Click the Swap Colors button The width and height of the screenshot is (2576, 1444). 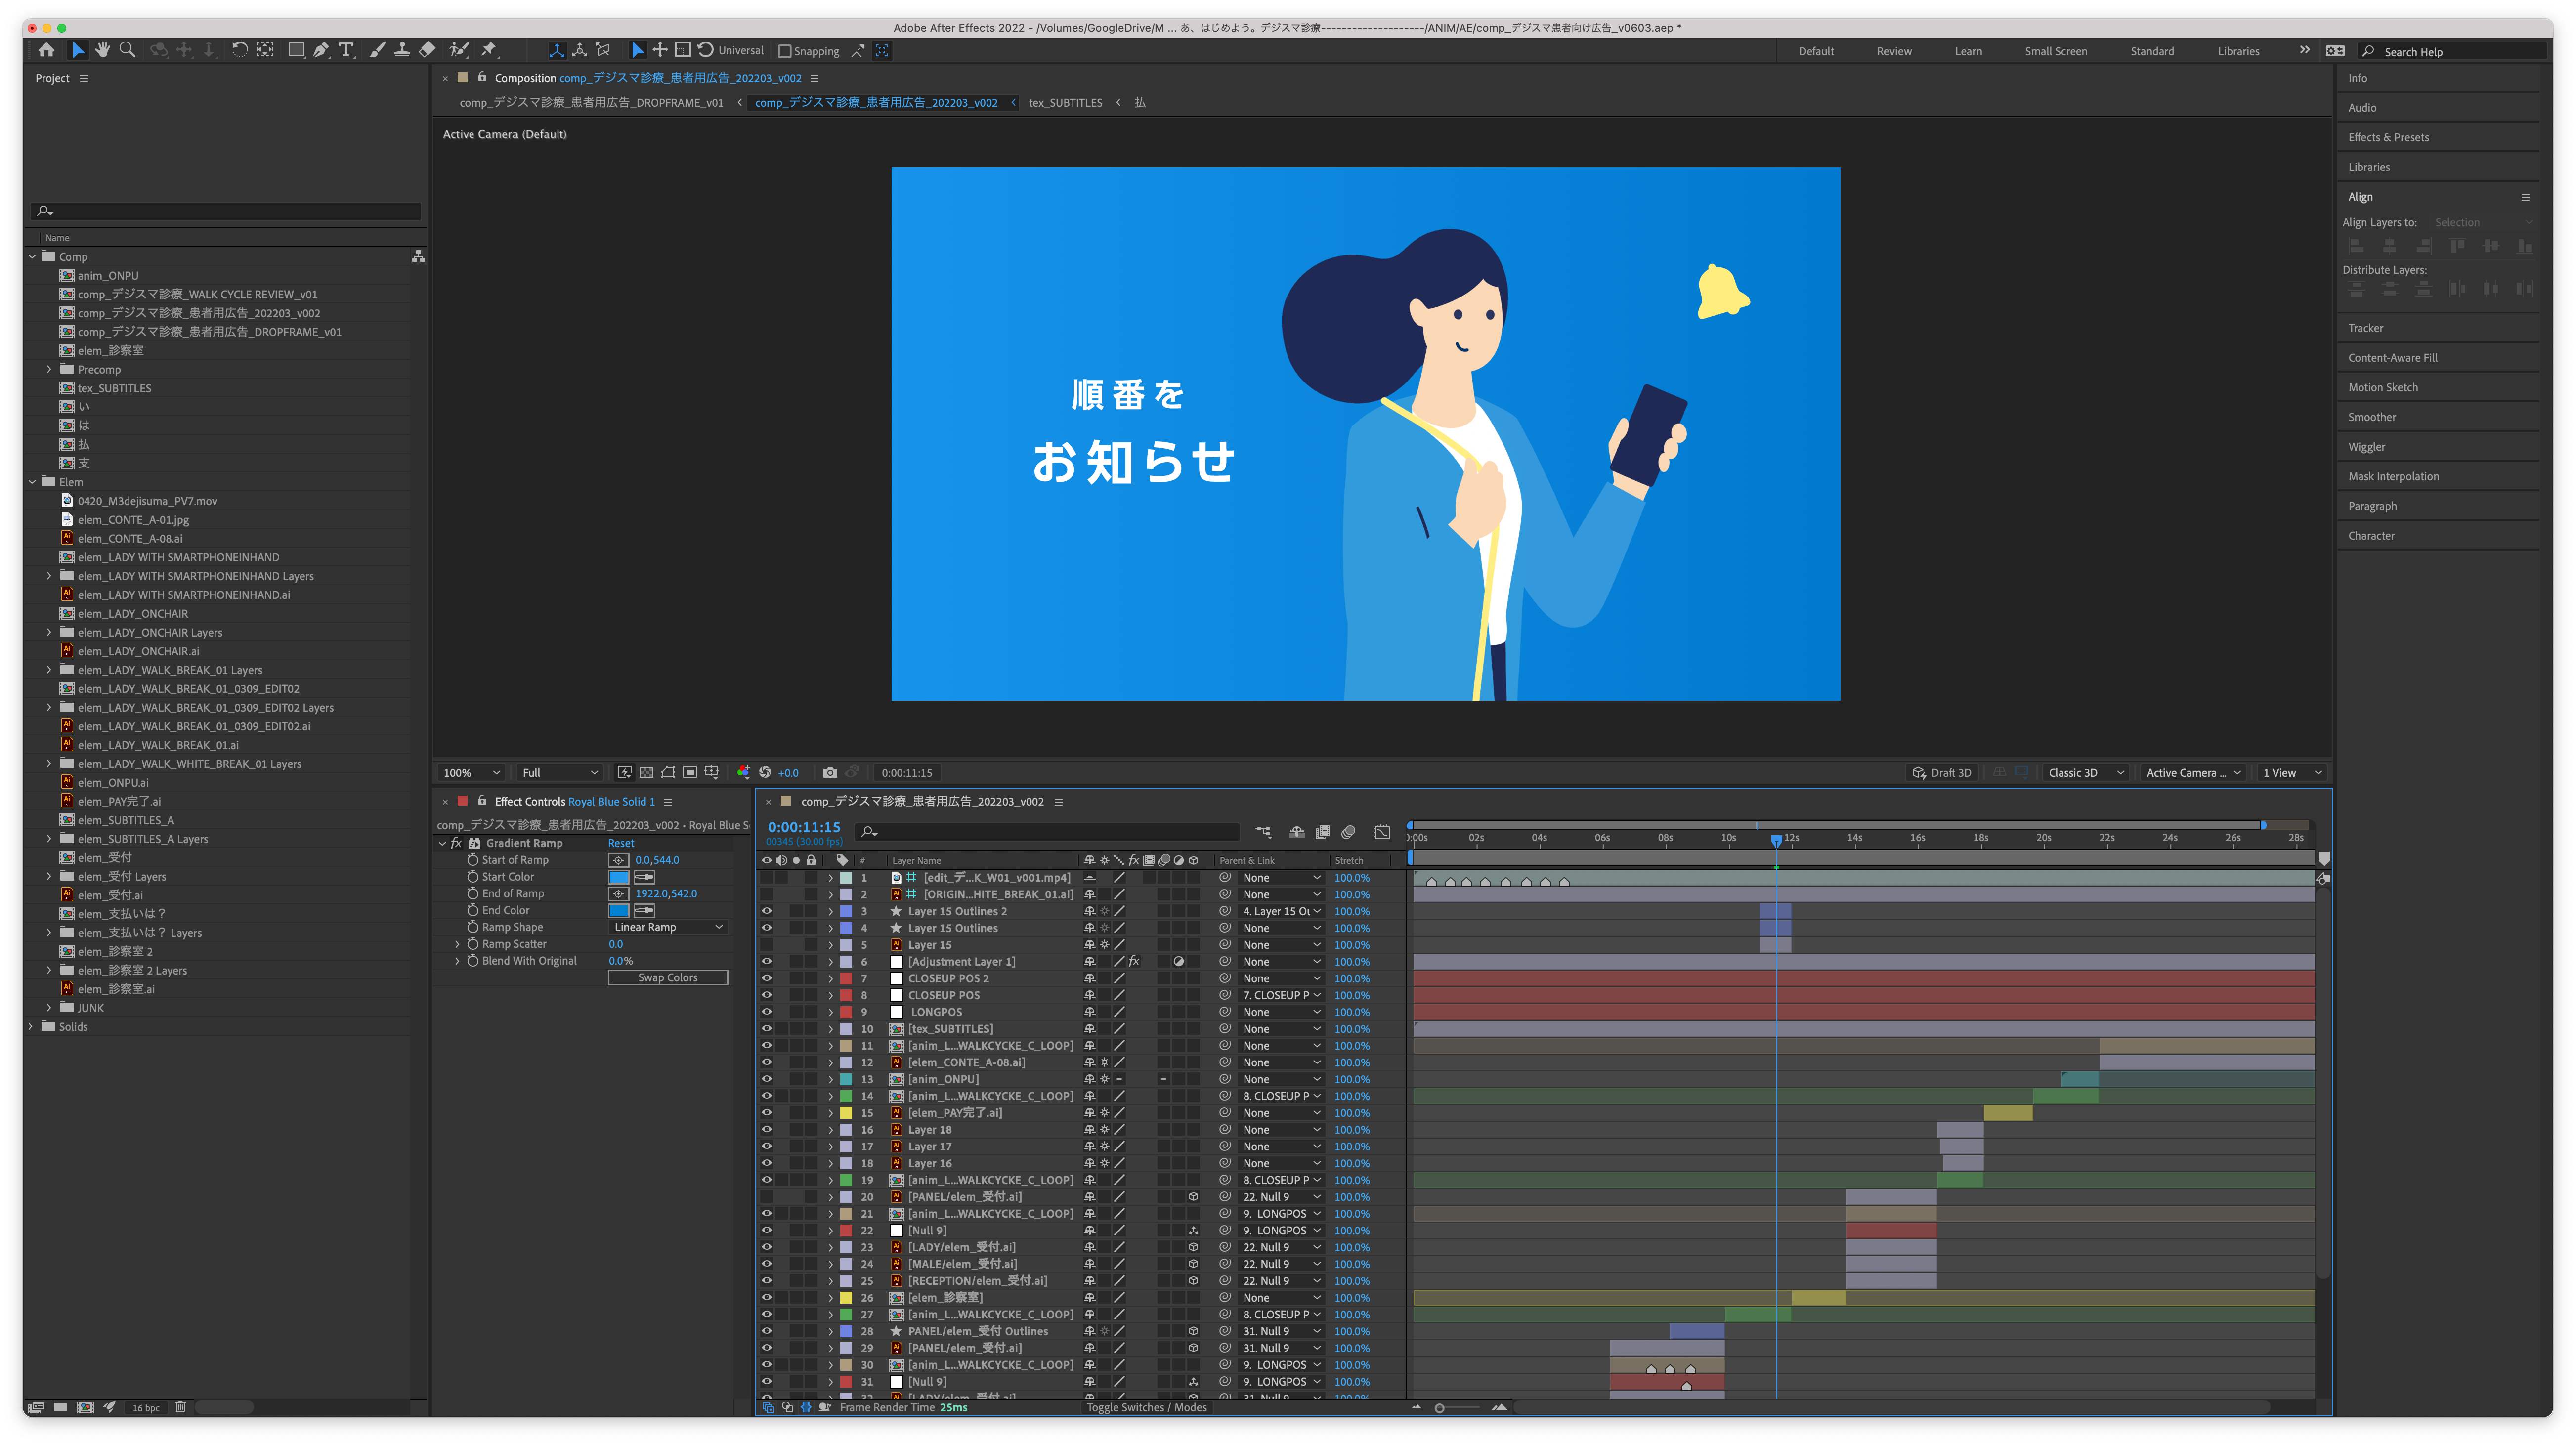[x=668, y=978]
